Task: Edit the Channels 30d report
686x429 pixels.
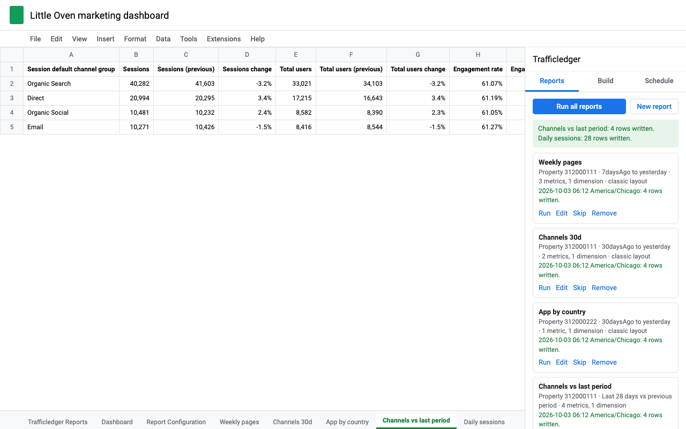Action: pos(562,287)
